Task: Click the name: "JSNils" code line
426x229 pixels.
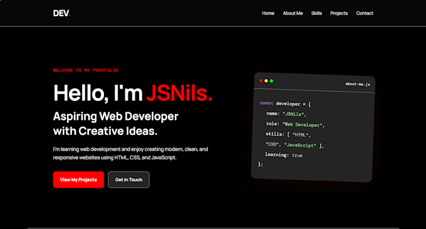Action: pyautogui.click(x=286, y=114)
